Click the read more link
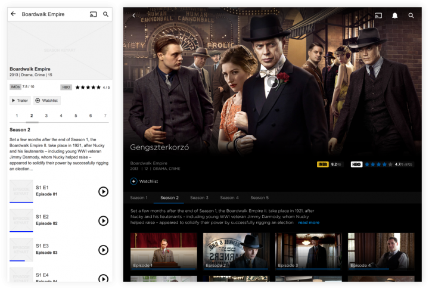The width and height of the screenshot is (429, 289). pos(309,222)
